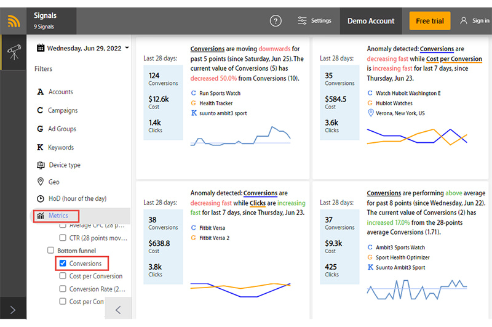Click the Device type monitor icon

tap(41, 165)
